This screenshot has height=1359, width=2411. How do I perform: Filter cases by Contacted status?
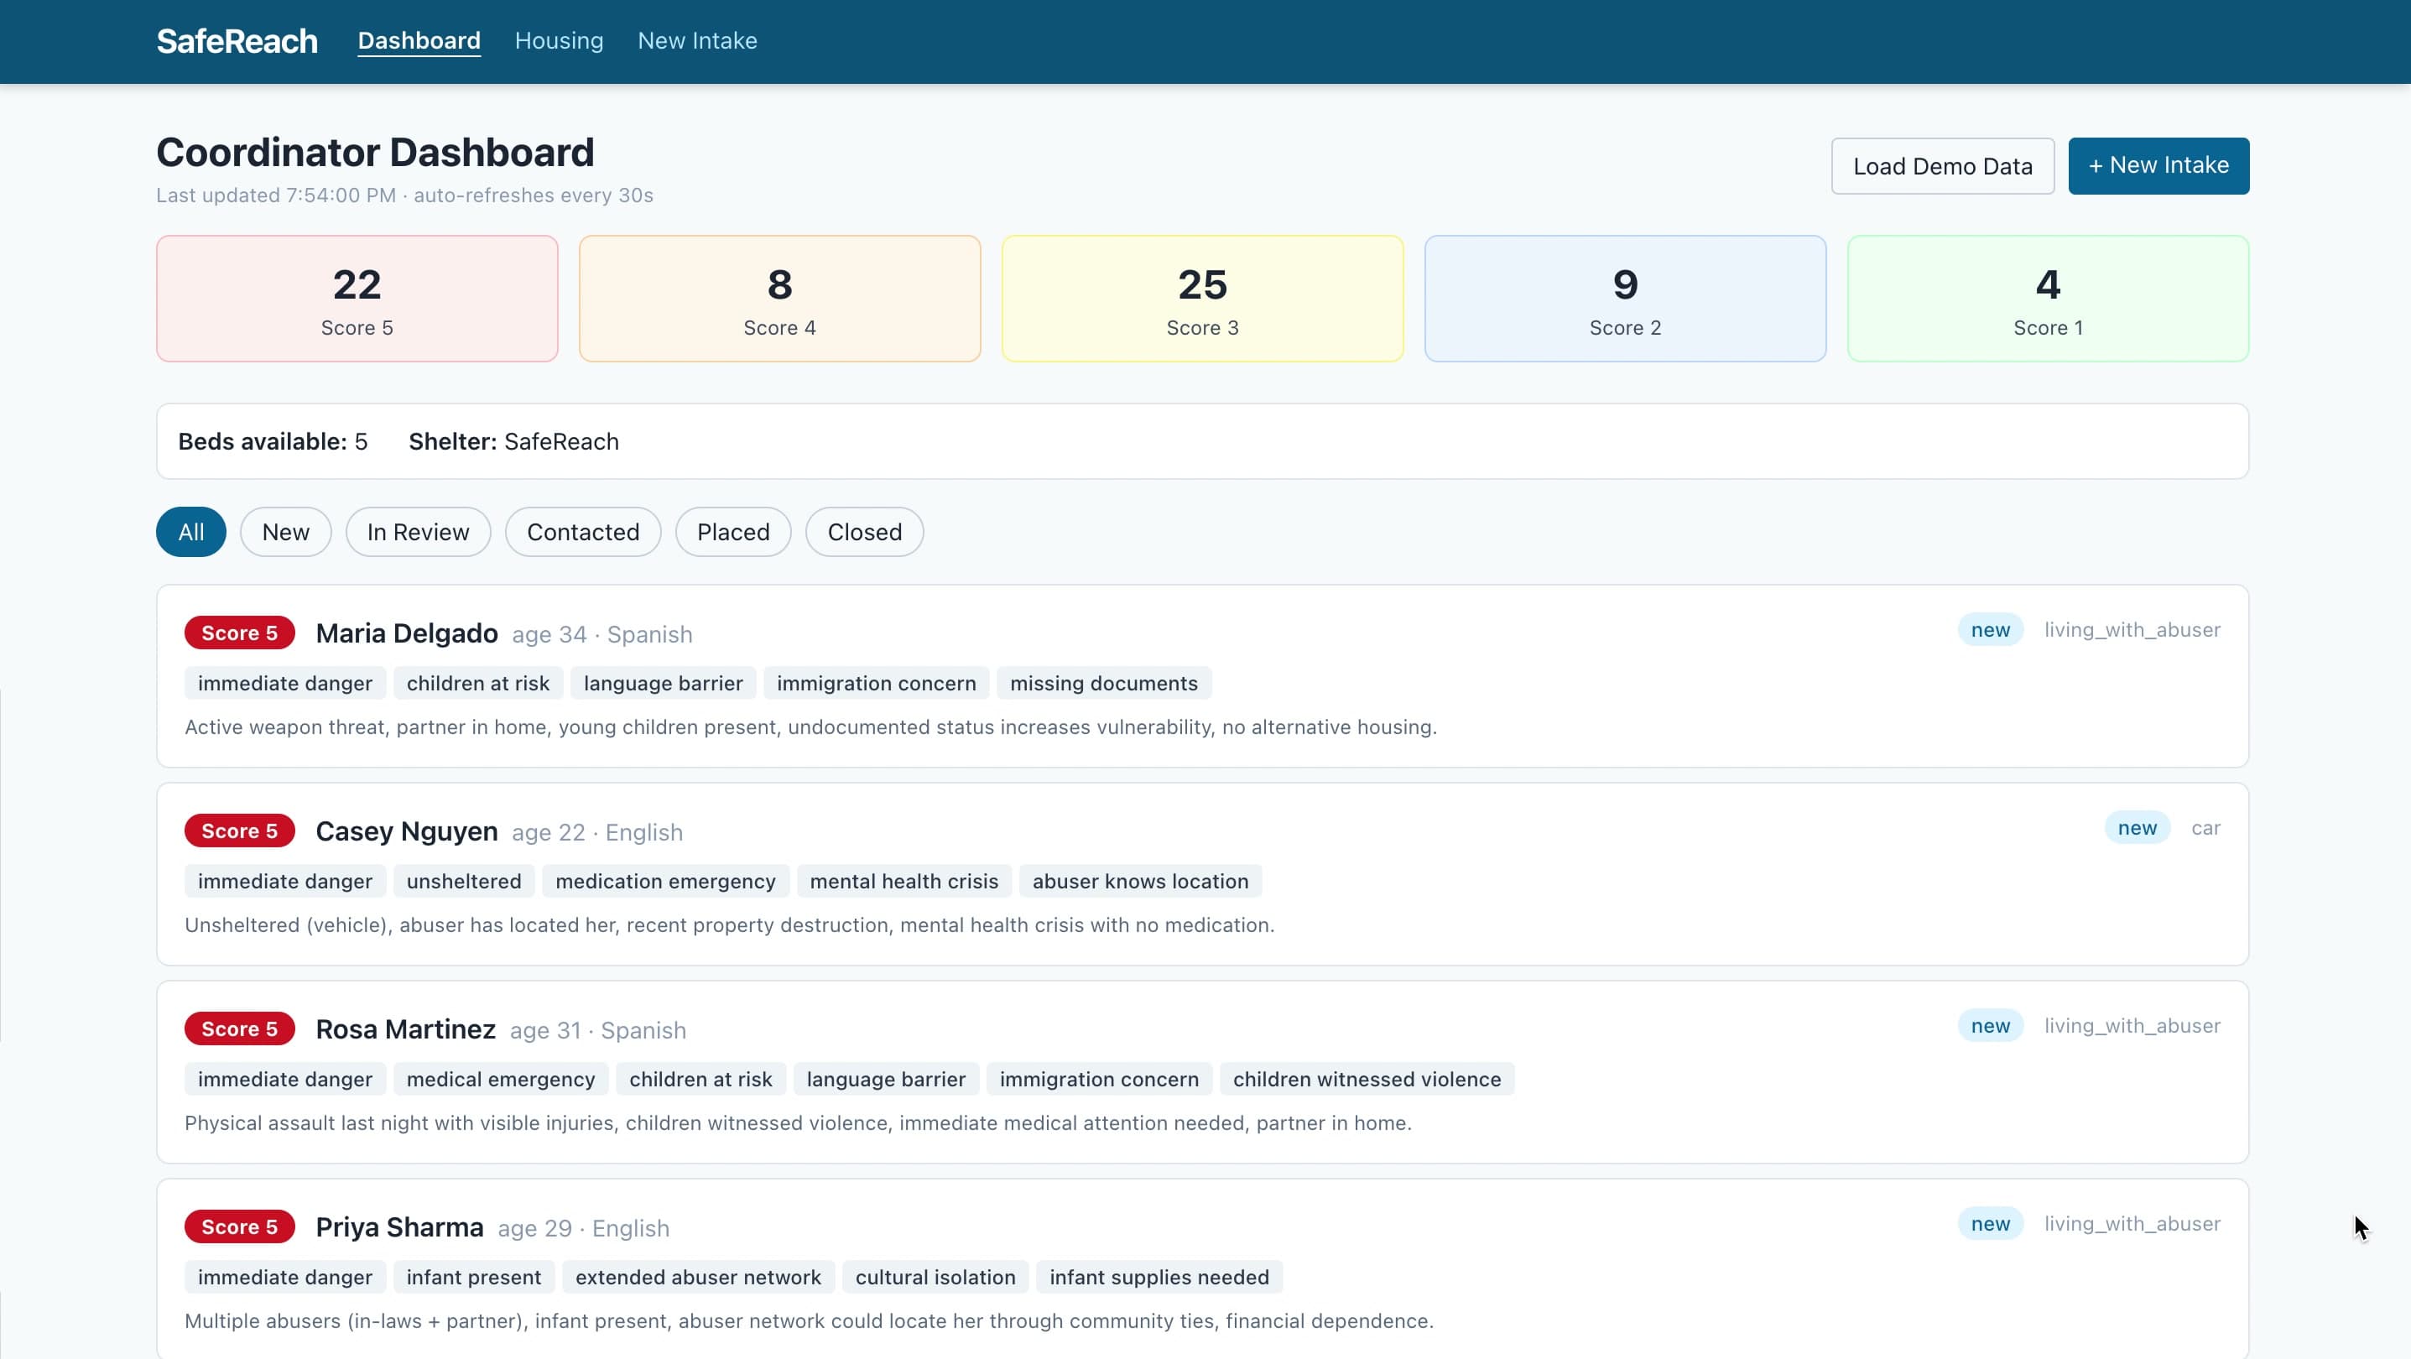583,532
